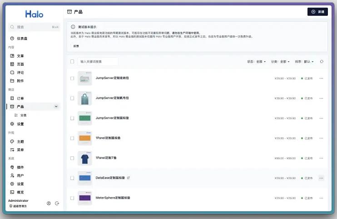
Task: Click the Halo logo
Action: [34, 14]
